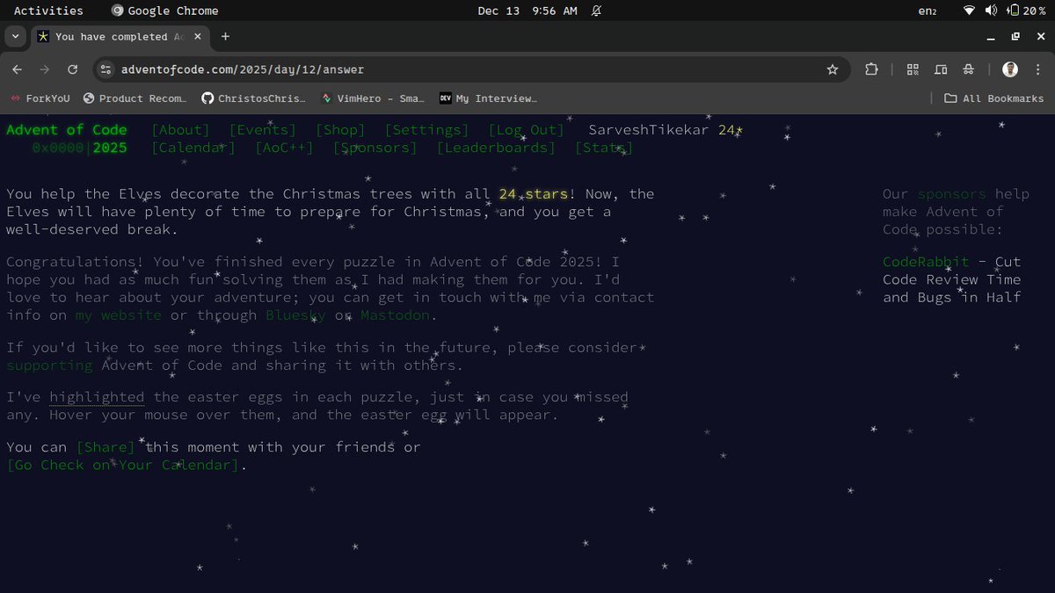Open the device toolbar icon beside the QR extension
This screenshot has width=1055, height=593.
point(941,69)
